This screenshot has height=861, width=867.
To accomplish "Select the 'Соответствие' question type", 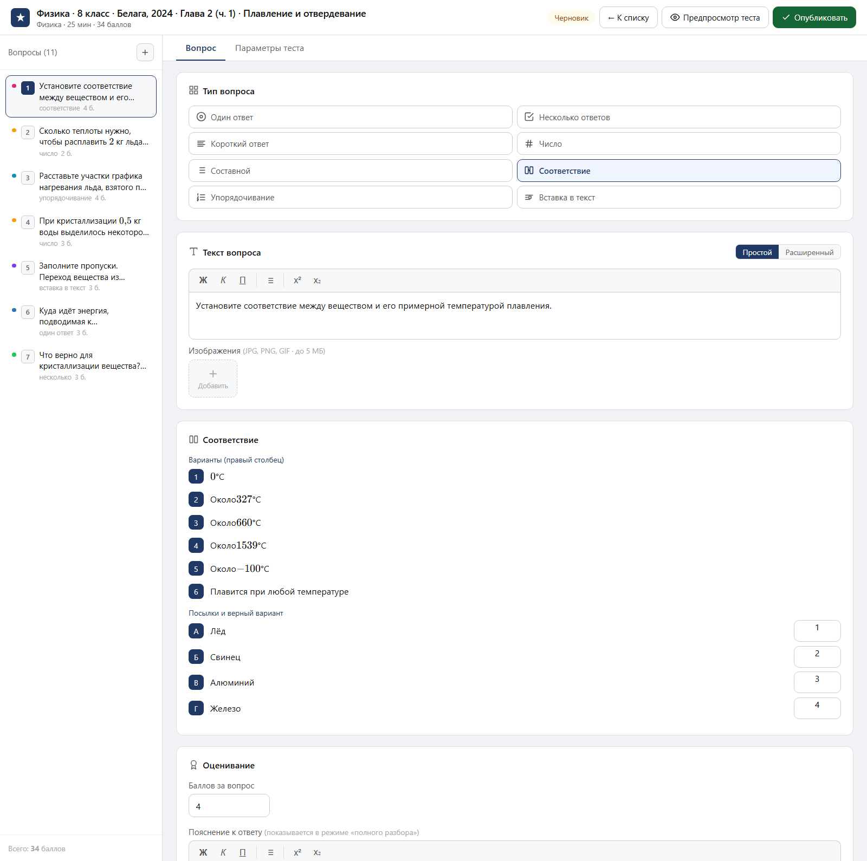I will point(679,171).
